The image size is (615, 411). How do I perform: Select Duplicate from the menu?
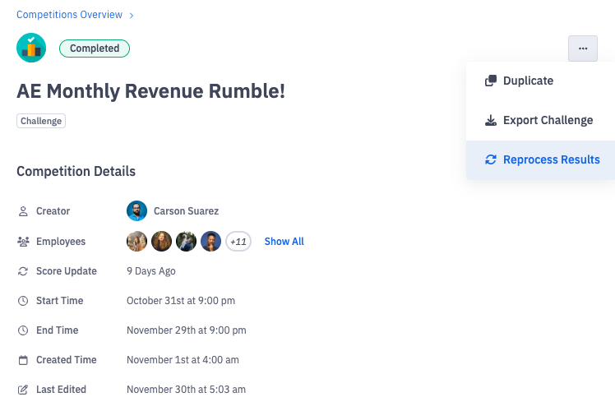pos(528,81)
